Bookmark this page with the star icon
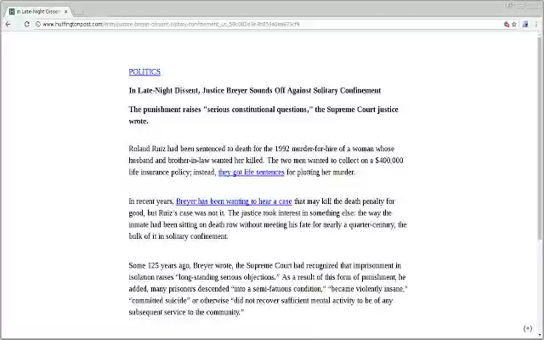Image resolution: width=544 pixels, height=340 pixels. [515, 24]
